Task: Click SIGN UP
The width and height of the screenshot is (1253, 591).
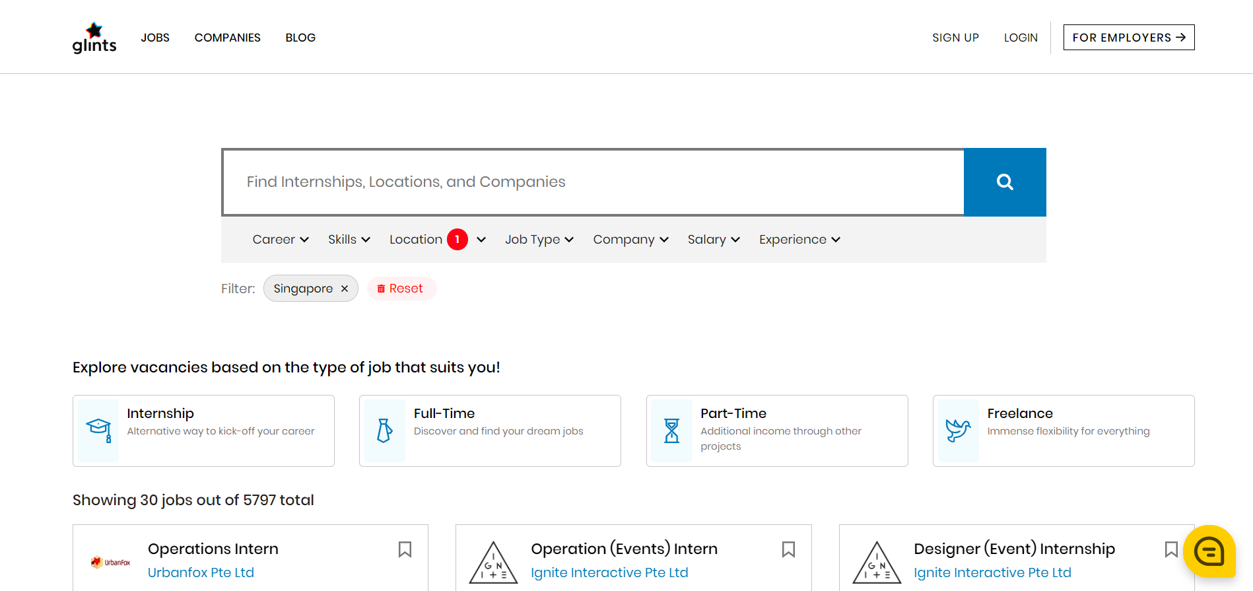Action: click(x=955, y=38)
